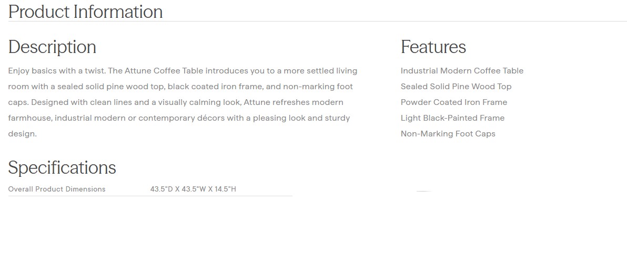627x265 pixels.
Task: Click the Description heading
Action: (x=52, y=47)
